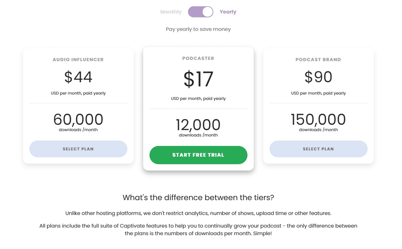Viewport: 402px width, 249px height.
Task: Click the 12,000 downloads figure
Action: coord(198,124)
